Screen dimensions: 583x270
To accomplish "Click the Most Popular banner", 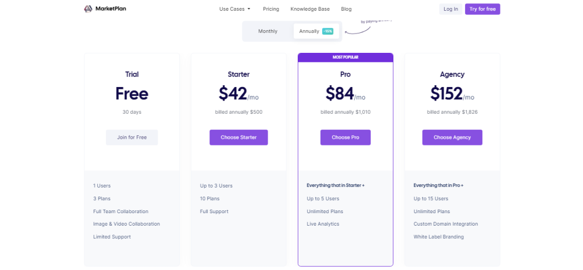I will pyautogui.click(x=345, y=57).
